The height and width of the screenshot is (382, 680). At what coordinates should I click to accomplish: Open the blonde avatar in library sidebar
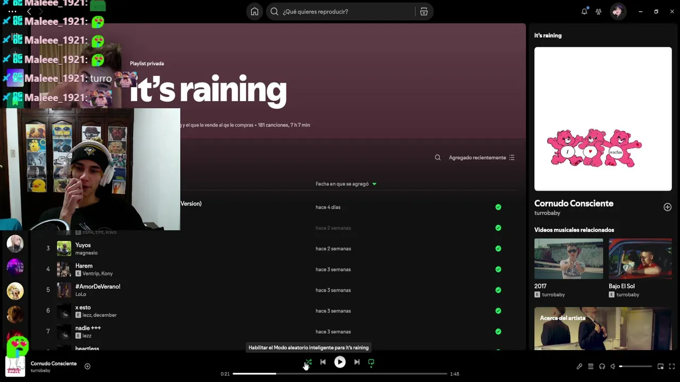point(15,244)
